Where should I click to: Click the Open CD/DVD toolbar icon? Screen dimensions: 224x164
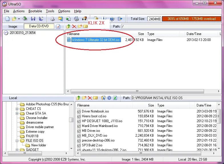(x=25, y=19)
